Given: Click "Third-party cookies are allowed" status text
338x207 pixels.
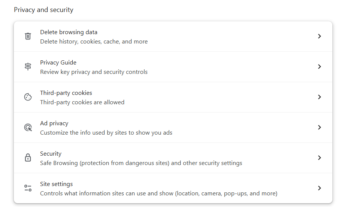Looking at the screenshot, I should coord(82,102).
